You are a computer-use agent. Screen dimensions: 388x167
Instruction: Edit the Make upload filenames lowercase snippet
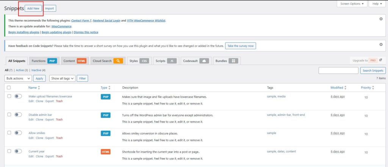pyautogui.click(x=31, y=101)
